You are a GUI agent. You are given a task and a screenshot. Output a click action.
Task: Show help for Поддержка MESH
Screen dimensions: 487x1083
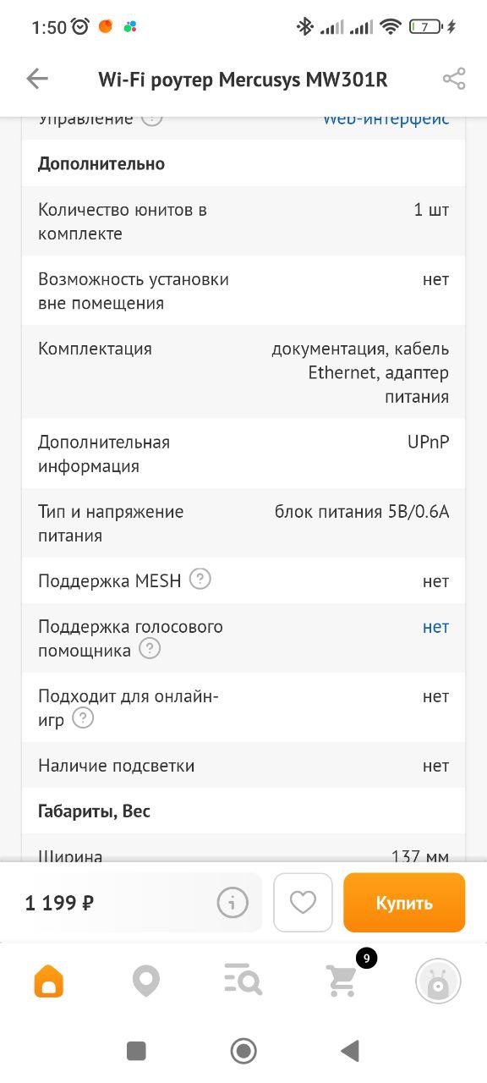coord(200,580)
